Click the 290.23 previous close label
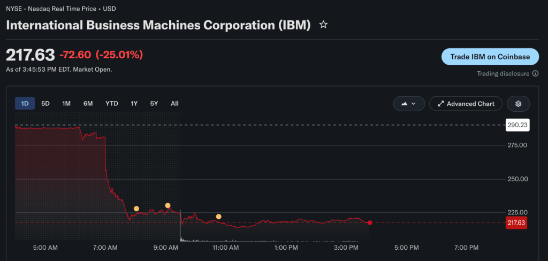This screenshot has height=261, width=548. [518, 125]
